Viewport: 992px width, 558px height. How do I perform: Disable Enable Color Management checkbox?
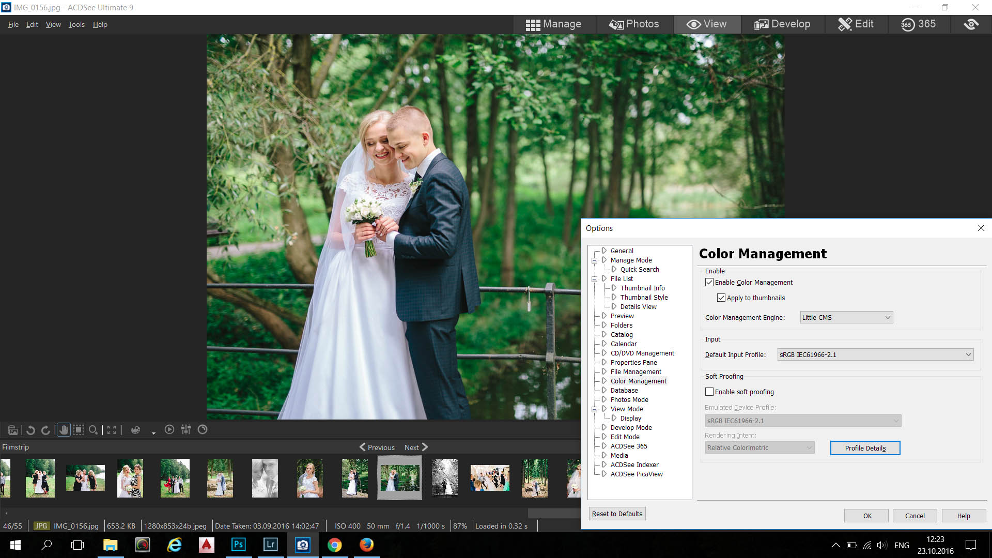(x=709, y=283)
